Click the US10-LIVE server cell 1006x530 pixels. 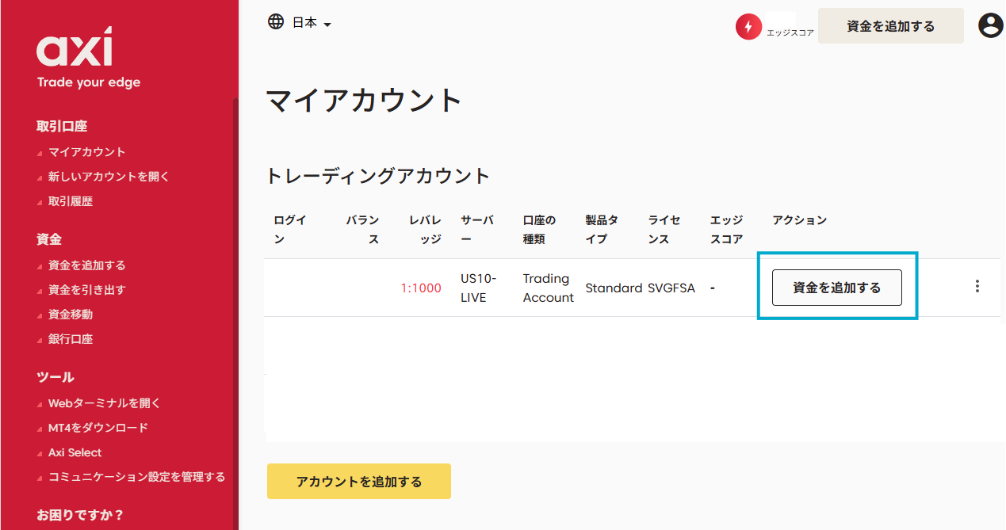pos(479,288)
